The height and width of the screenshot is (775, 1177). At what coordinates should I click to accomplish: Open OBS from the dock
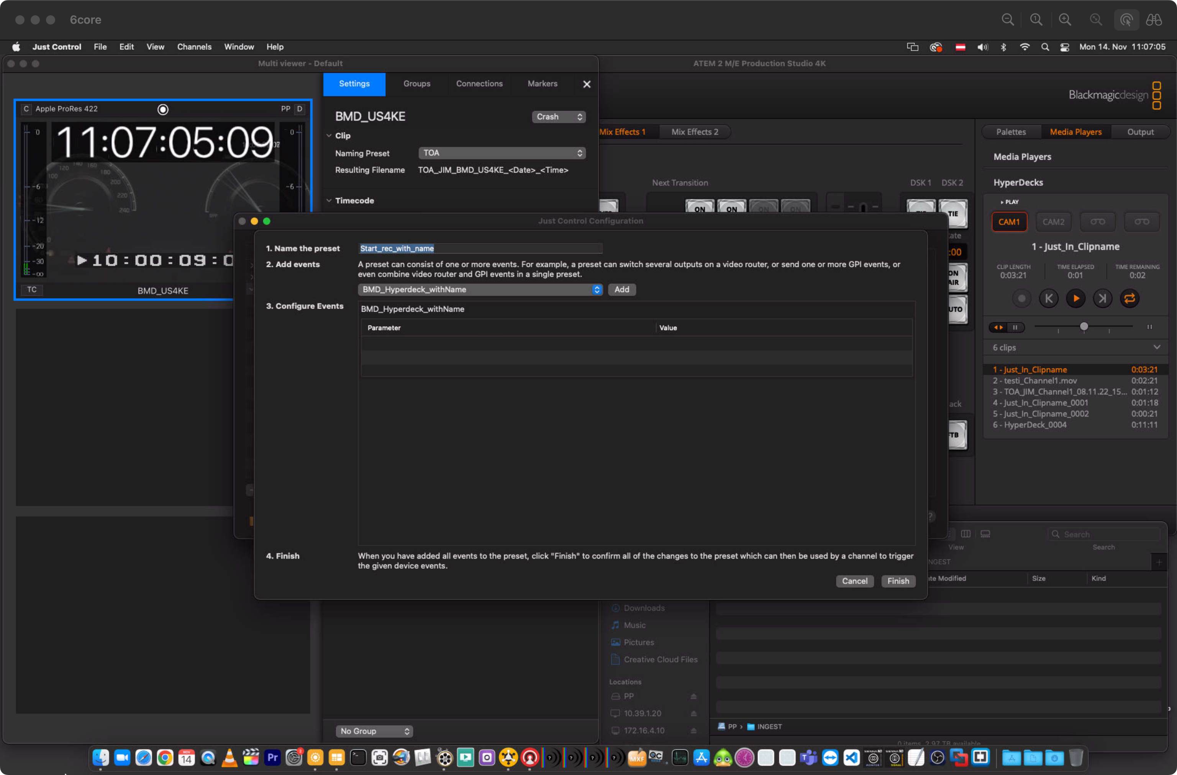pos(937,758)
